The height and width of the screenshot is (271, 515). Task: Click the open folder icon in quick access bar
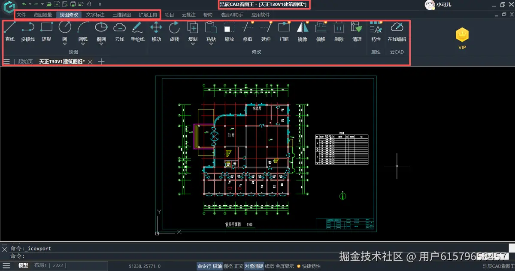(x=49, y=4)
